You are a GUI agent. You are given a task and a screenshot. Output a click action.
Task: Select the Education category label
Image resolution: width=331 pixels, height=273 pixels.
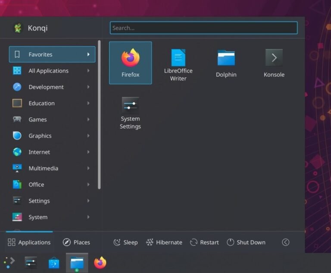pyautogui.click(x=41, y=103)
